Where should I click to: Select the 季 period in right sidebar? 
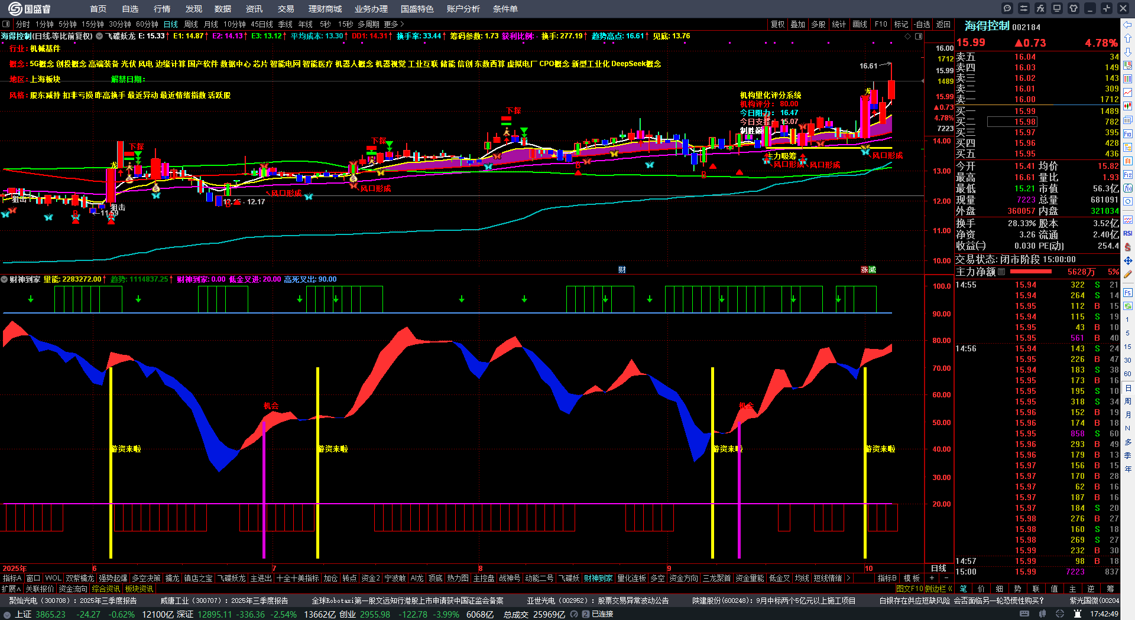[x=1128, y=455]
